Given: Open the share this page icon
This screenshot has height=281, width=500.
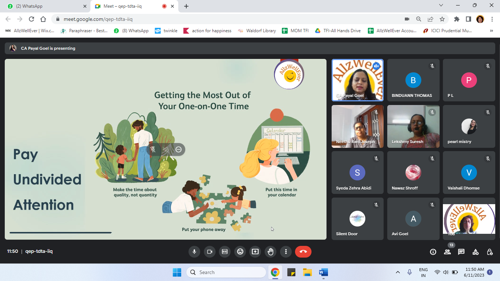Looking at the screenshot, I should [430, 19].
